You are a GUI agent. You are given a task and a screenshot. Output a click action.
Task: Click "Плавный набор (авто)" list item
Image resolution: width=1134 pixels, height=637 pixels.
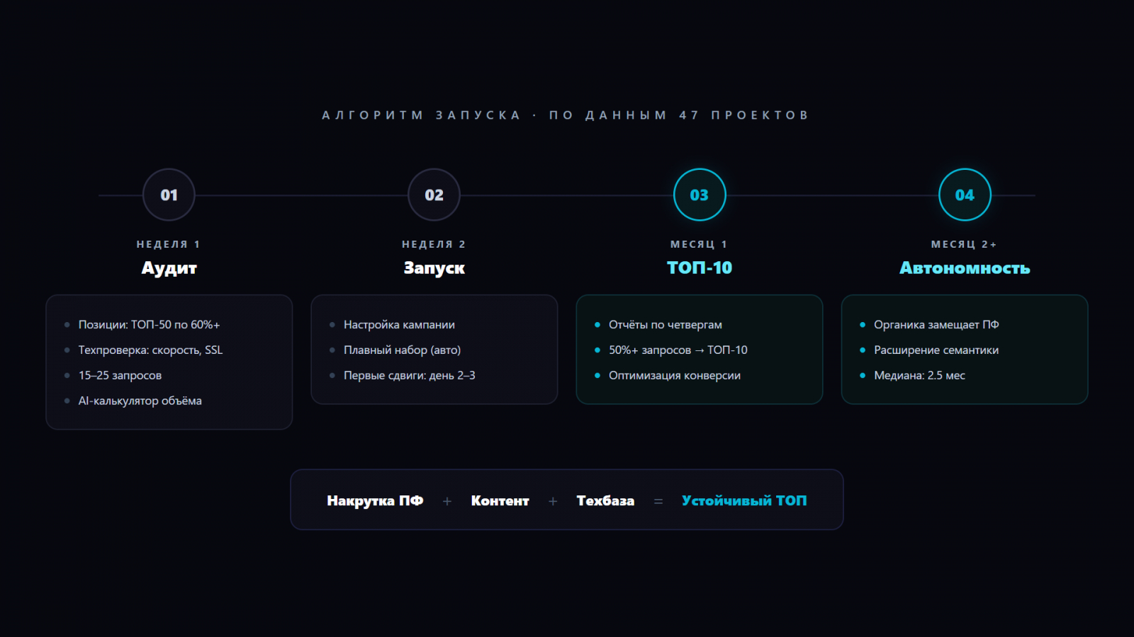coord(402,350)
